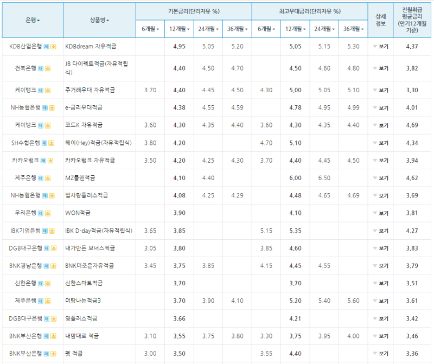Click the orange 소 badge beside SH수협은행
This screenshot has width=434, height=364.
click(x=52, y=143)
